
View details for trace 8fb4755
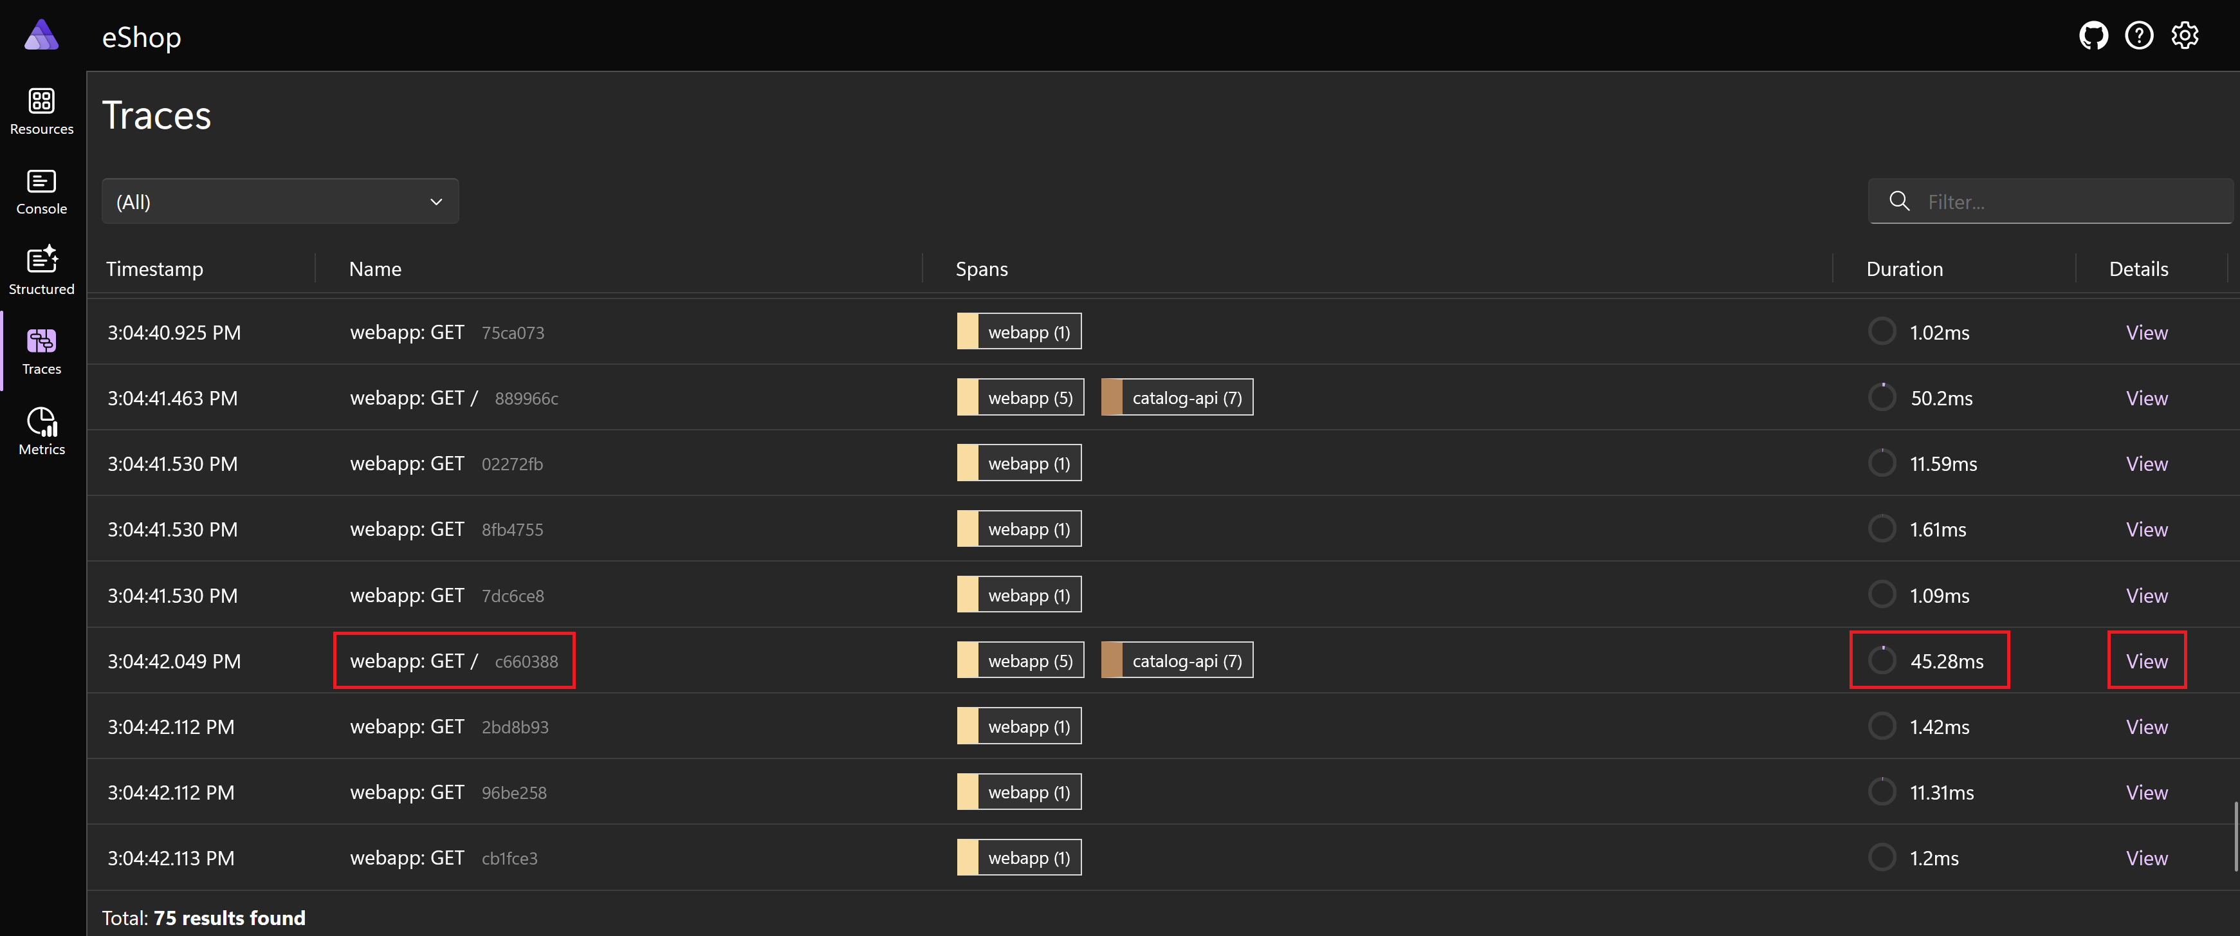[2146, 529]
